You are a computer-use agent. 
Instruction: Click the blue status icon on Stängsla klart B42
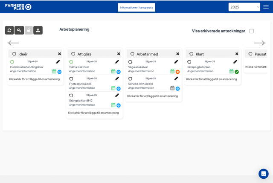(x=119, y=105)
